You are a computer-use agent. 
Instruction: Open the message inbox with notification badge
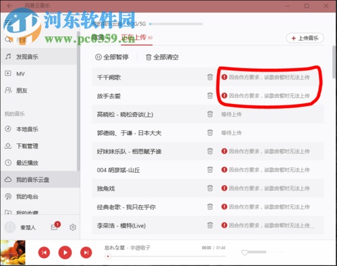[x=55, y=226]
